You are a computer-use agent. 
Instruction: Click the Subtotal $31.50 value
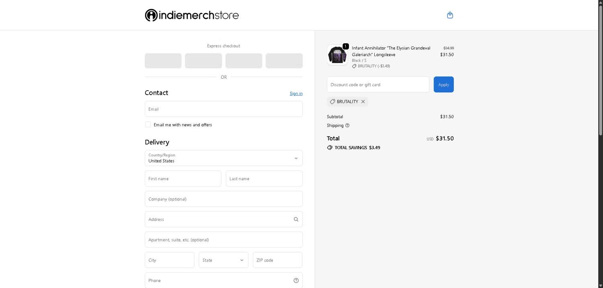pos(447,117)
